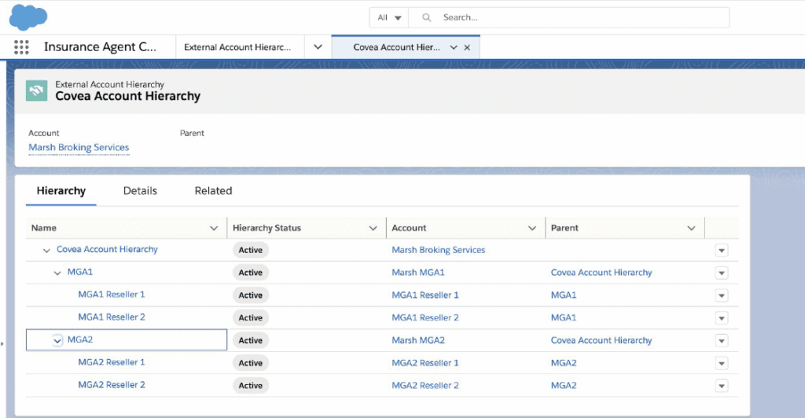Open MGA1 Reseller 2 in Name column
Screen dimensions: 805x418
[112, 317]
